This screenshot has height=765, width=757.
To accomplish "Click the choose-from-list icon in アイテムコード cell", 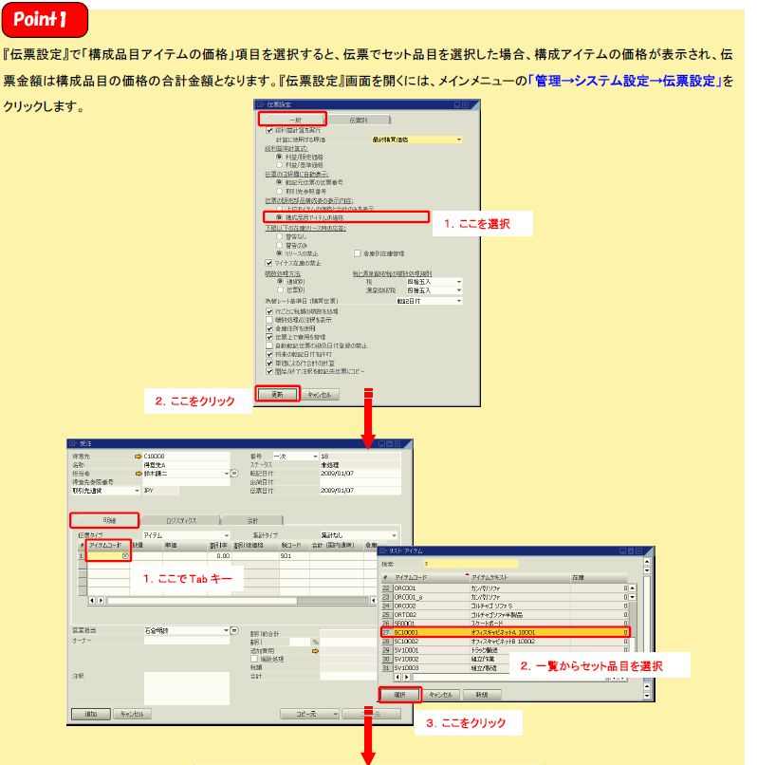I will point(125,555).
